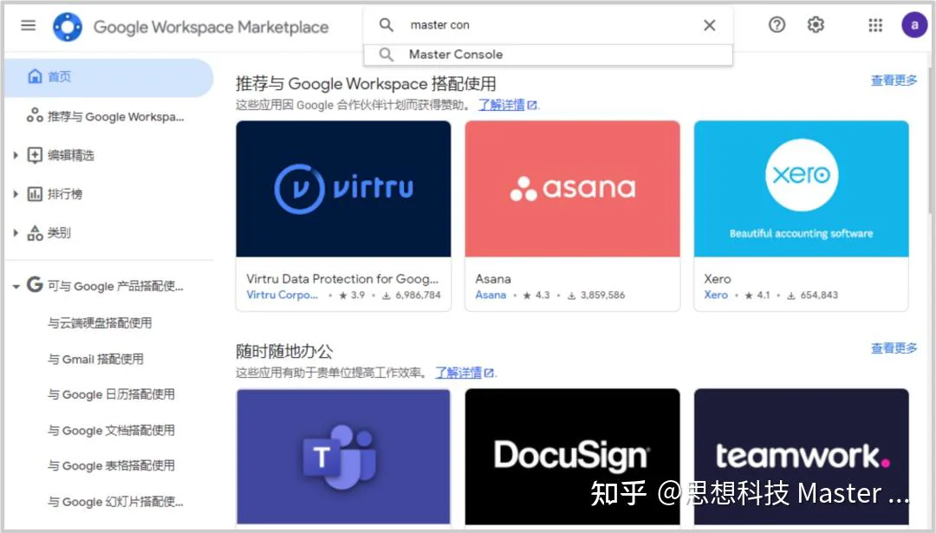Image resolution: width=936 pixels, height=533 pixels.
Task: Select 与 Google 日历搭配使用
Action: pyautogui.click(x=111, y=394)
